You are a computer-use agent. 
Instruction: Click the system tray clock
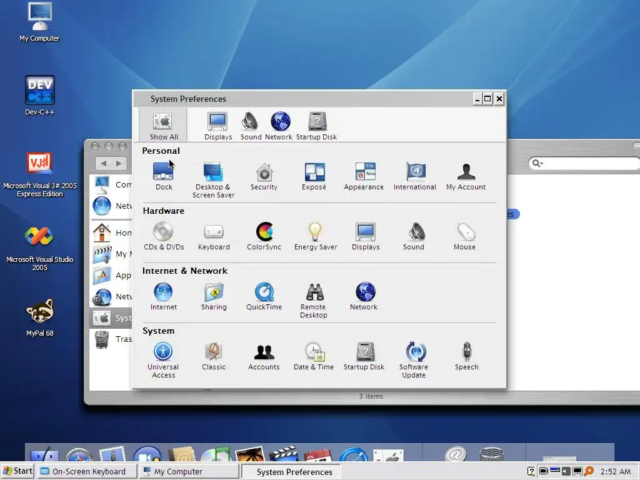(616, 471)
